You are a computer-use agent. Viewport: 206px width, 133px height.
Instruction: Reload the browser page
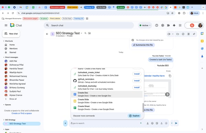tap(13, 13)
